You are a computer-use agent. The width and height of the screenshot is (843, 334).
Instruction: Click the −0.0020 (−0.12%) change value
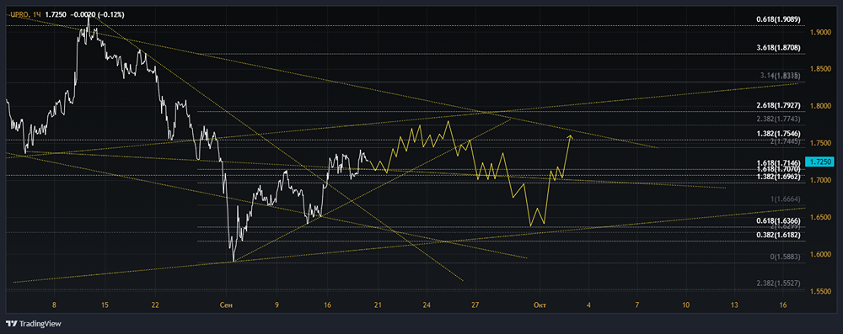point(98,14)
